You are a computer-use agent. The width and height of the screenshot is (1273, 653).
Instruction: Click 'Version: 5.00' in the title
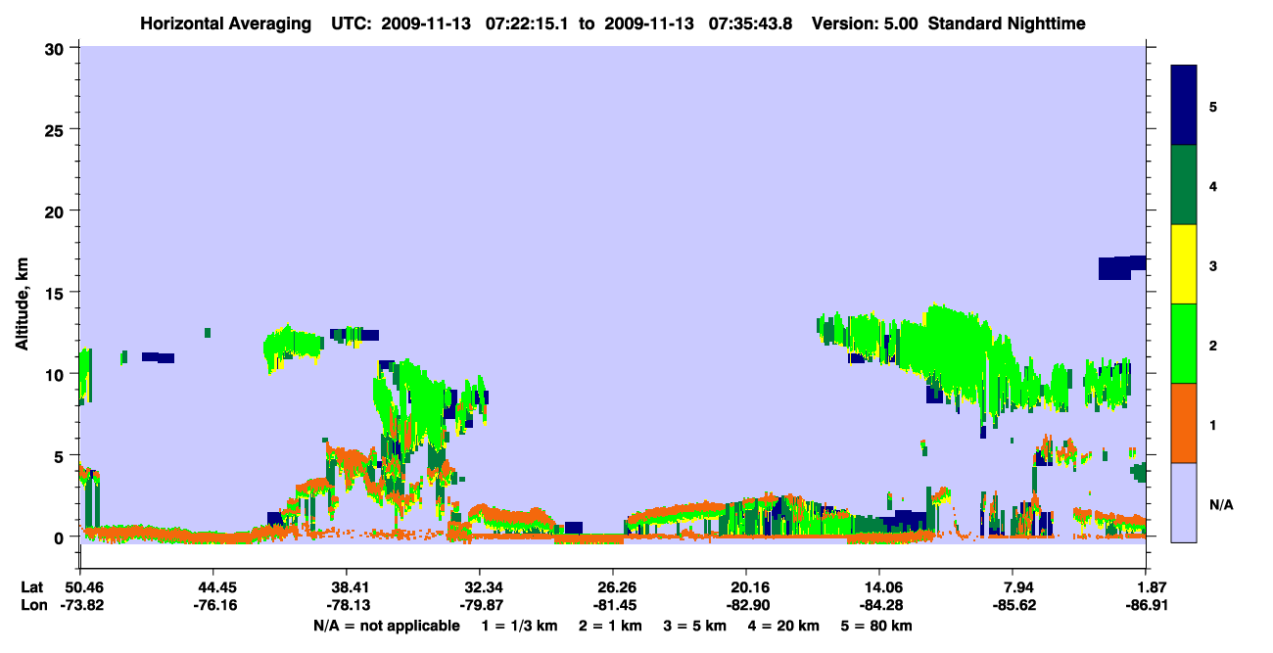pos(865,23)
